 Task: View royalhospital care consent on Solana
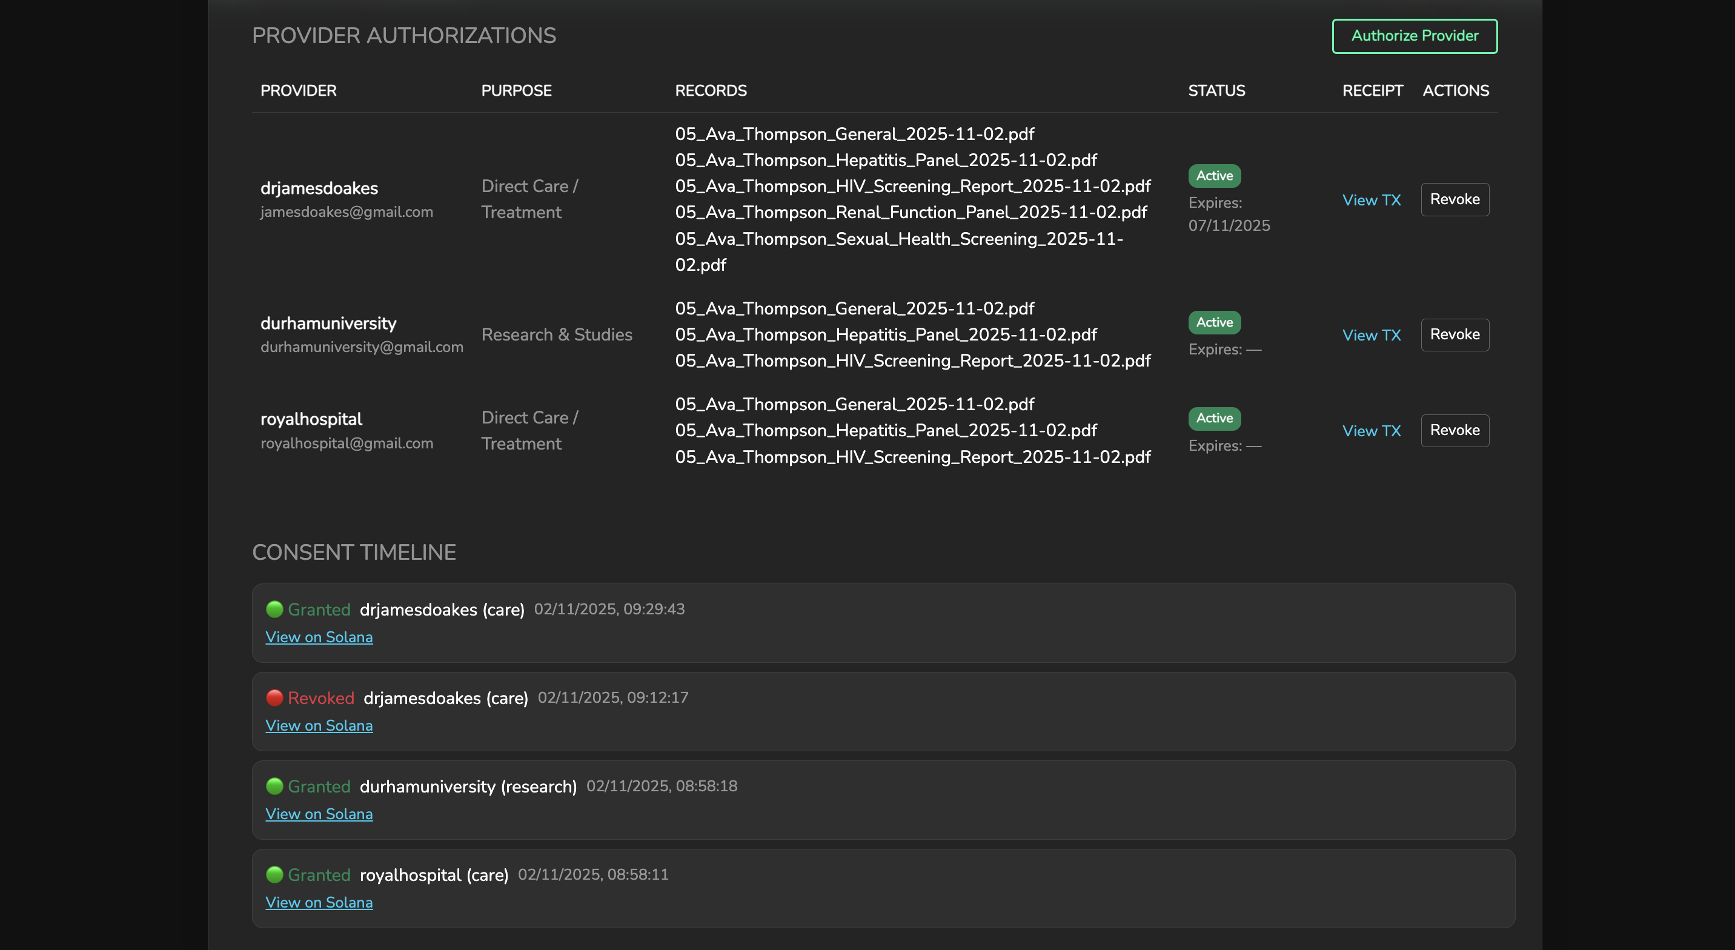coord(319,903)
